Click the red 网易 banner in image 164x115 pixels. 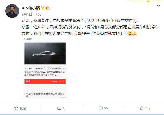45,81
